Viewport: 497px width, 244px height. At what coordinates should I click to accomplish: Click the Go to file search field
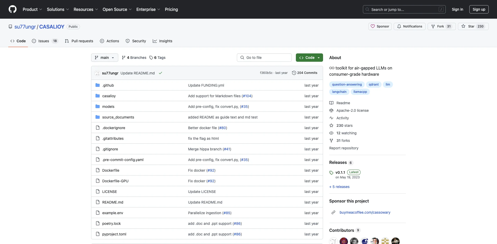pyautogui.click(x=264, y=58)
